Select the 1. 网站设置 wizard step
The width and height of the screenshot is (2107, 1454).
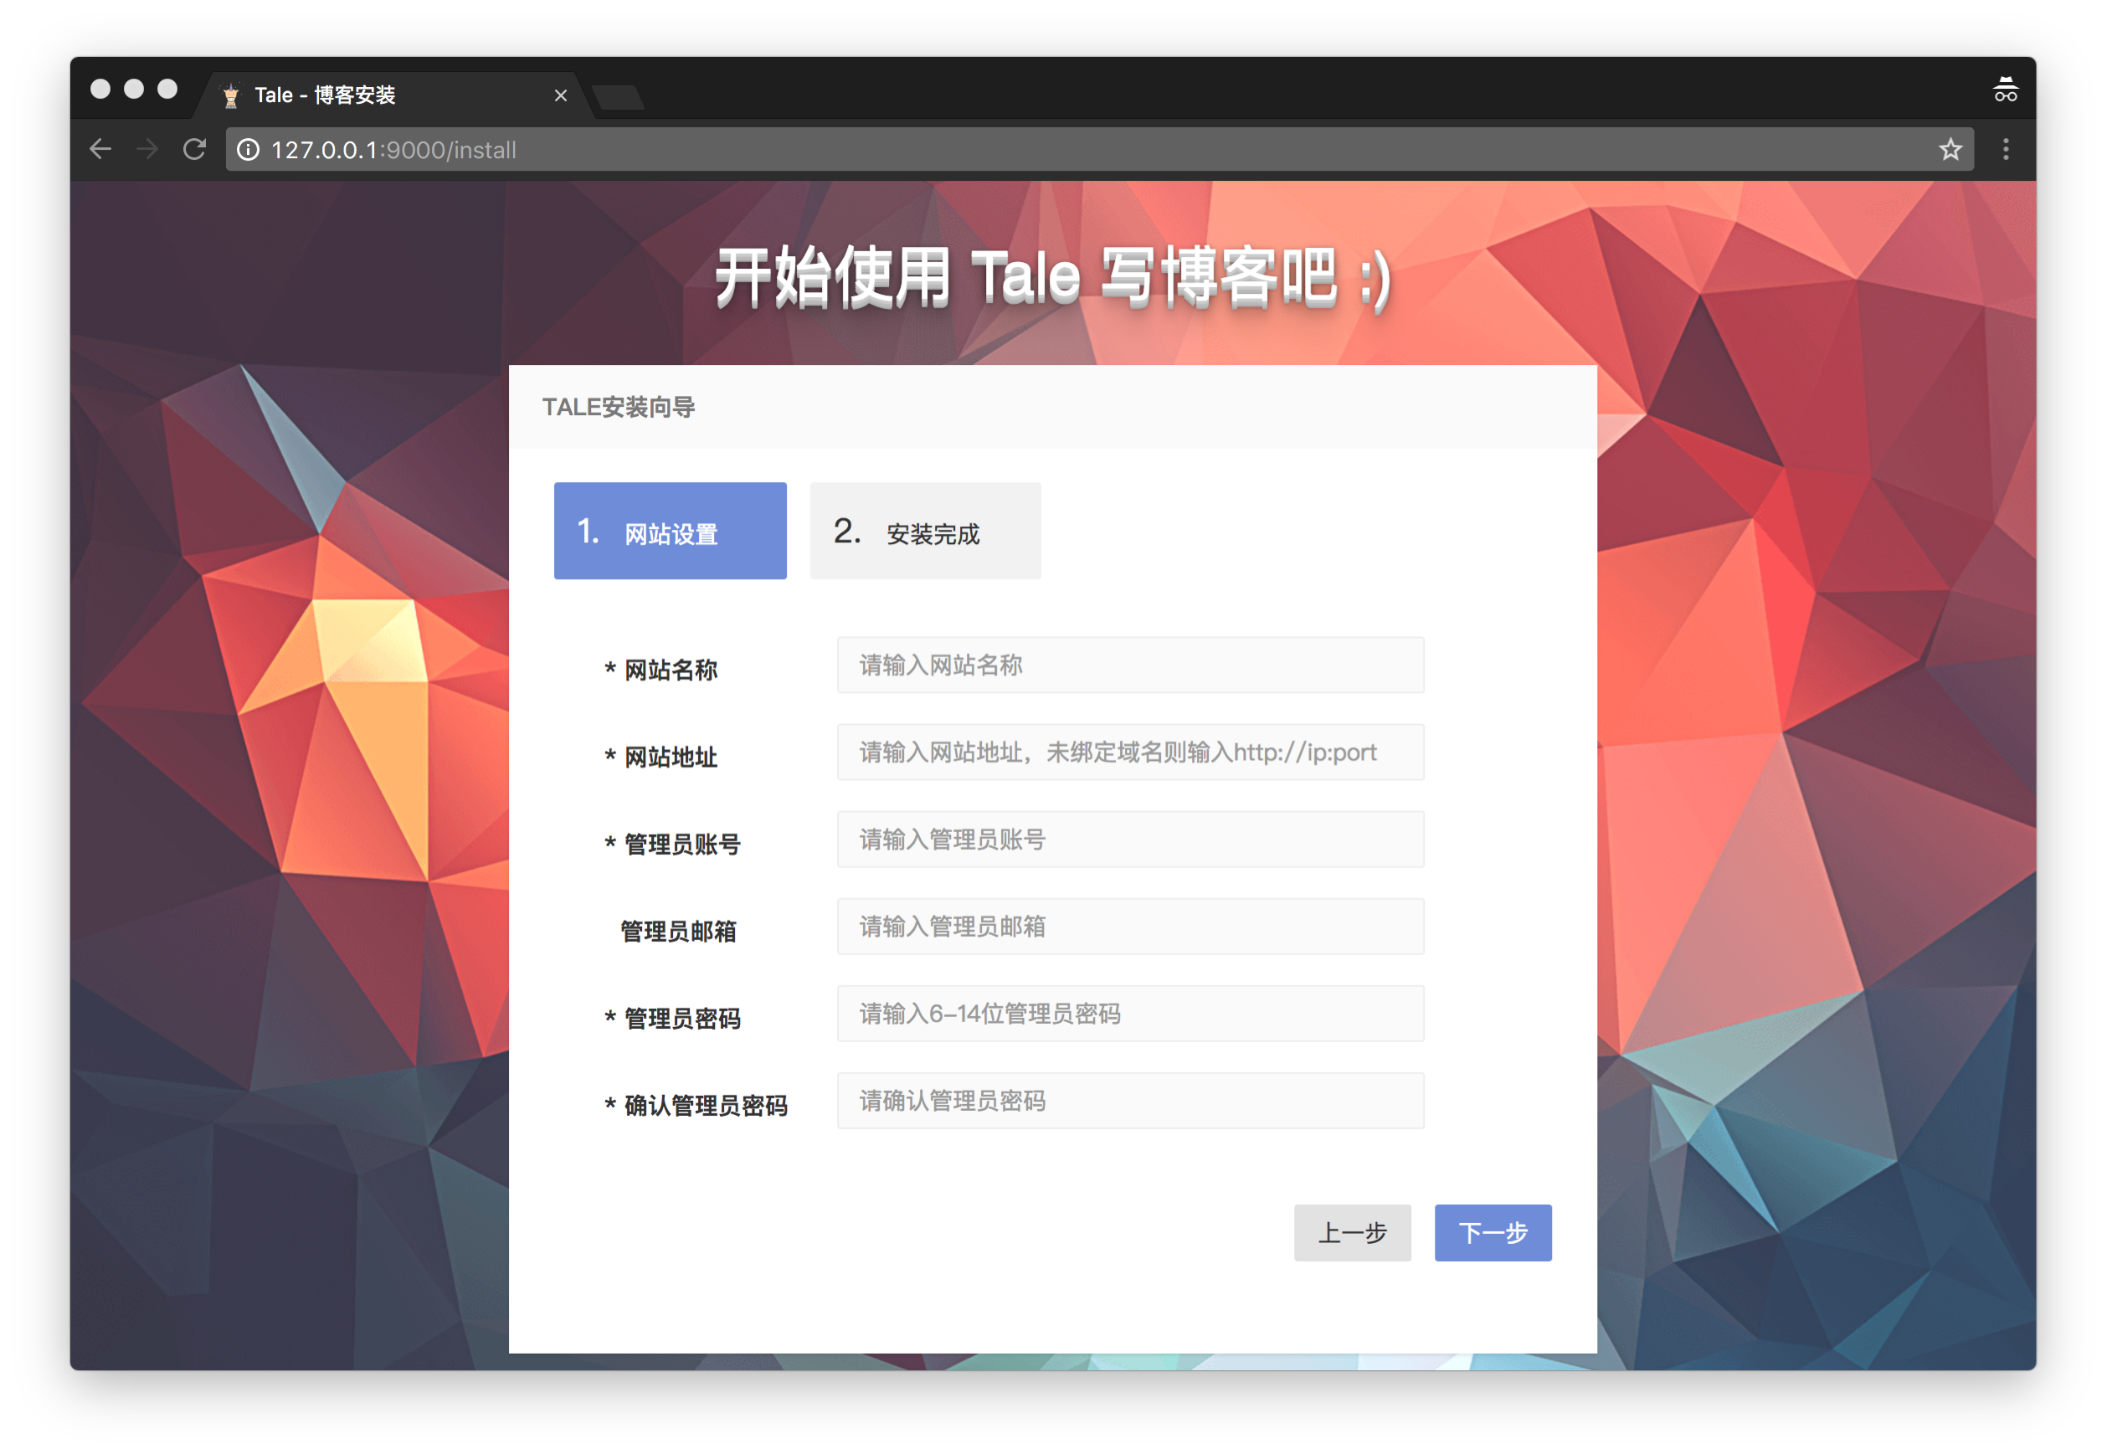[x=670, y=532]
